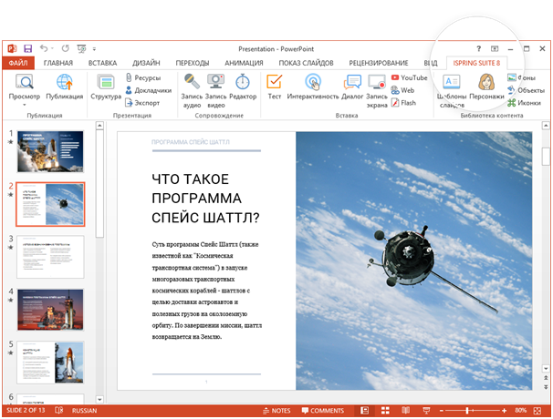553x419 pixels.
Task: Open Ресурсы with the paperclip icon
Action: (143, 77)
